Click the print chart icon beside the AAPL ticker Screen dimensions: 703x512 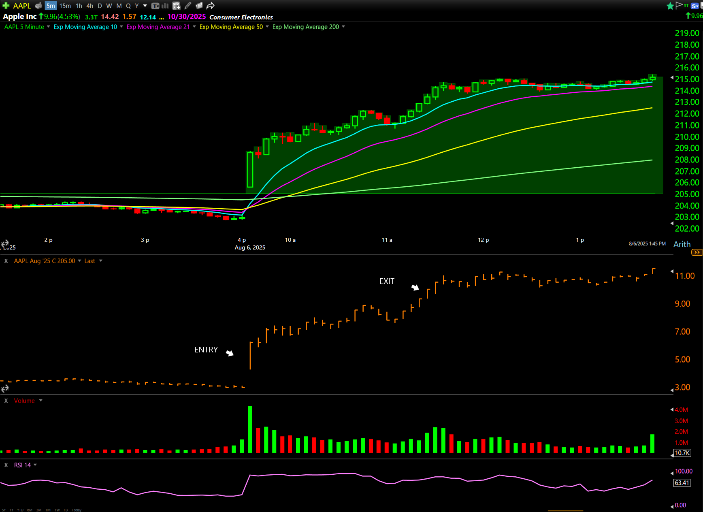[38, 6]
